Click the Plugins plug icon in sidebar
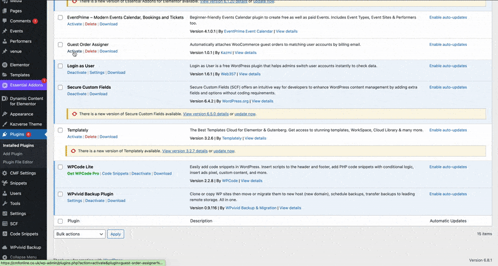Screen dimensions: 498x266 [5, 134]
